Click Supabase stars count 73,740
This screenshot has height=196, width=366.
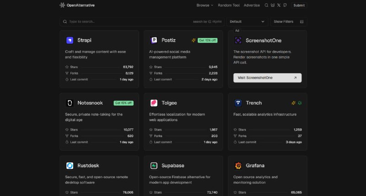coord(212,192)
